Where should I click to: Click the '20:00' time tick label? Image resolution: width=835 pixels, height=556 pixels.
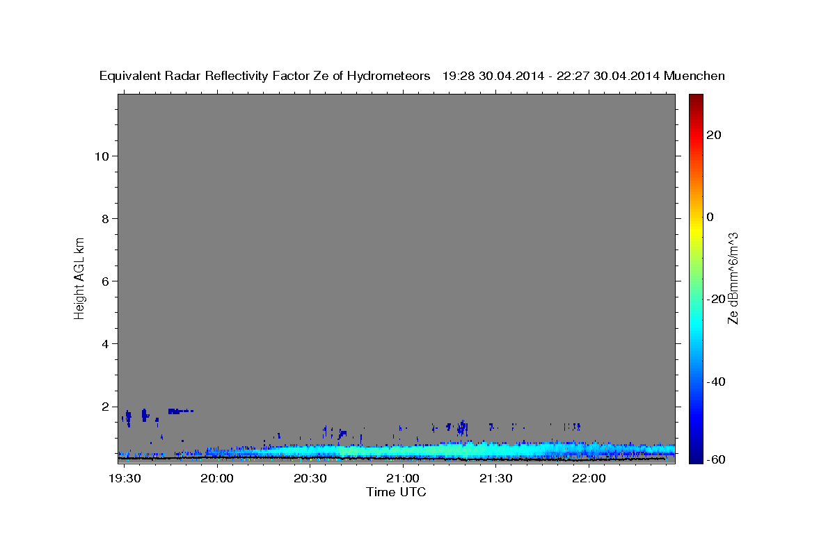(218, 479)
